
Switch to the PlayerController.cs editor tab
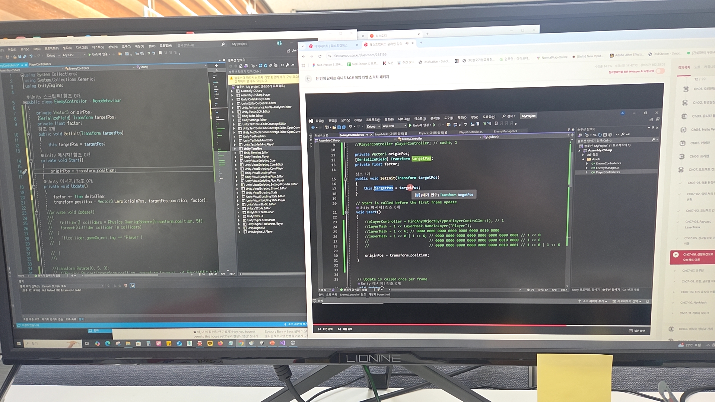click(40, 64)
